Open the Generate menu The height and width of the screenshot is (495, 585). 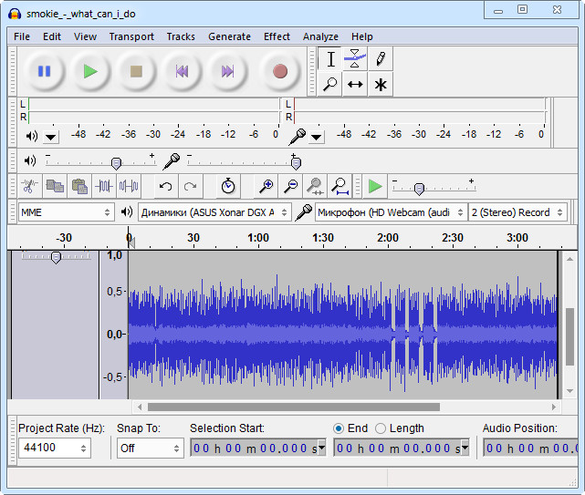[x=229, y=36]
